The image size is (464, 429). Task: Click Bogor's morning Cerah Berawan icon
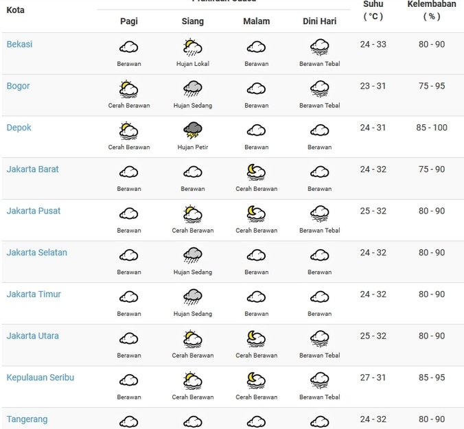tap(128, 89)
